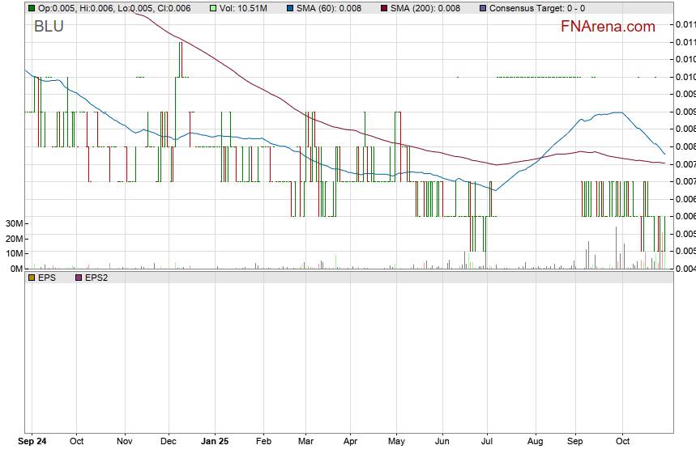696x458 pixels.
Task: Click the EPS2 label in lower panel
Action: [x=96, y=278]
